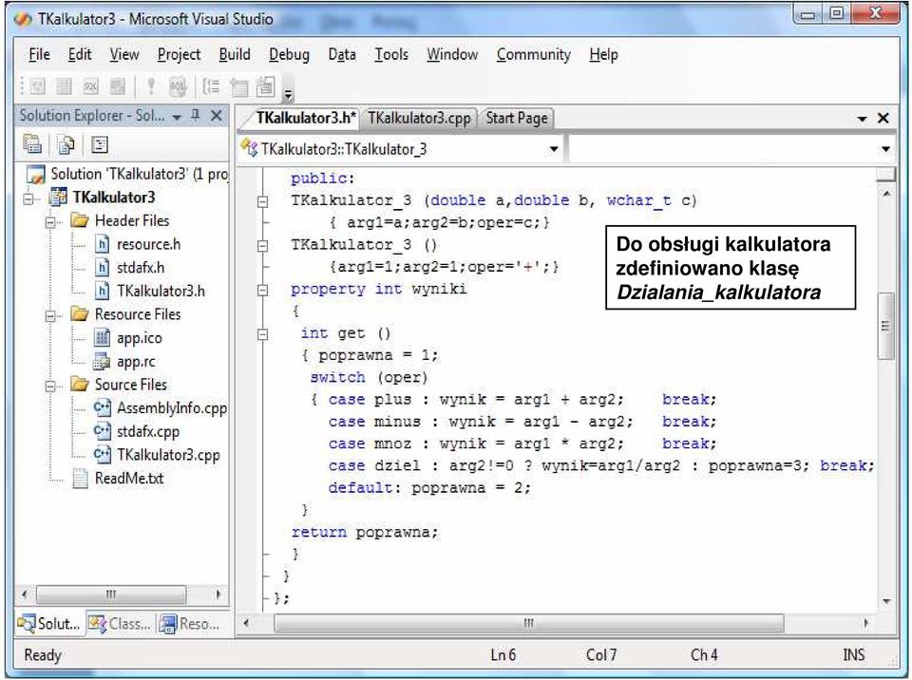Close the Solution Explorer panel
The height and width of the screenshot is (680, 912).
coord(217,115)
